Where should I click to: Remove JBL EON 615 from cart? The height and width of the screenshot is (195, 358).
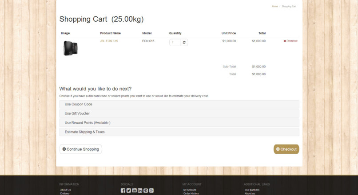click(290, 41)
